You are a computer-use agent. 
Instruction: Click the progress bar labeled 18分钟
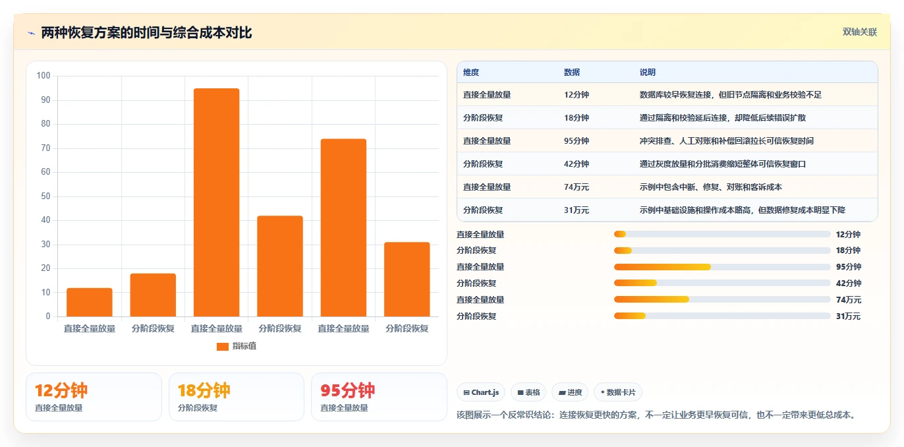coord(722,251)
